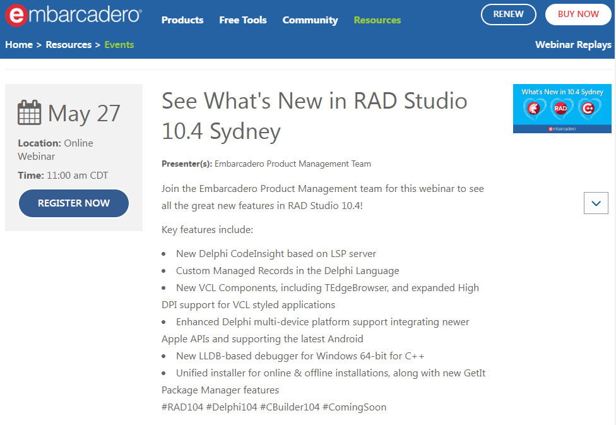Click the hashtags line #RAD104 #Delphi104

click(x=274, y=407)
